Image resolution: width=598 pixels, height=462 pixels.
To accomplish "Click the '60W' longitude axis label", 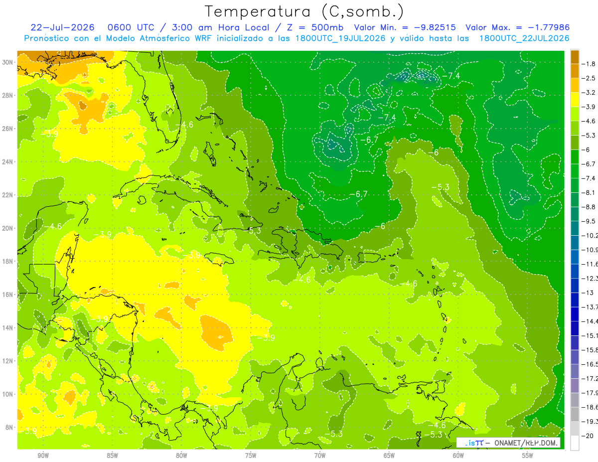I will 458,456.
